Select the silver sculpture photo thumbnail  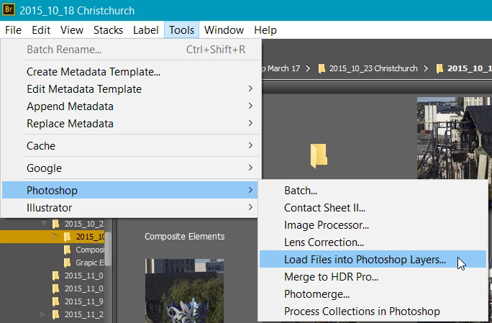(x=184, y=291)
